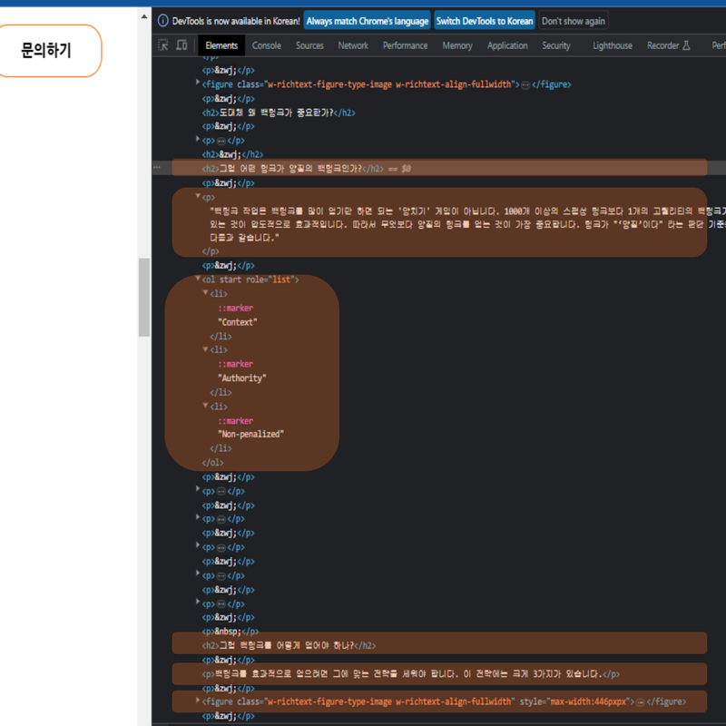The height and width of the screenshot is (726, 726).
Task: Select the p containing &nbsp;
Action: (231, 632)
